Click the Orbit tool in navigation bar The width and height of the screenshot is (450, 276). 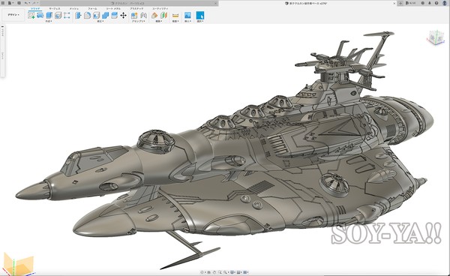point(202,272)
